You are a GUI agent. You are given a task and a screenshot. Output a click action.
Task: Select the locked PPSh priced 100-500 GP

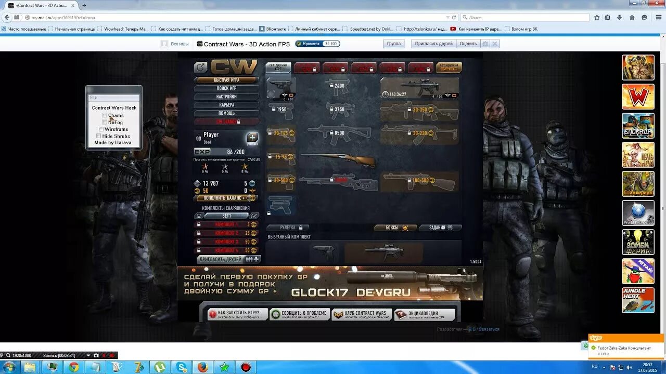tap(419, 182)
